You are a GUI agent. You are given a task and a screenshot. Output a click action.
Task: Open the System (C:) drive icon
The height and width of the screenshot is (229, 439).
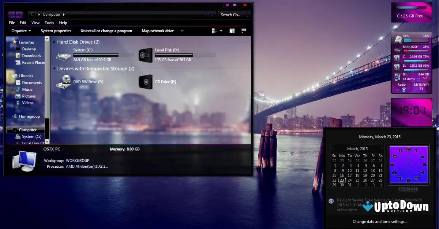(63, 55)
